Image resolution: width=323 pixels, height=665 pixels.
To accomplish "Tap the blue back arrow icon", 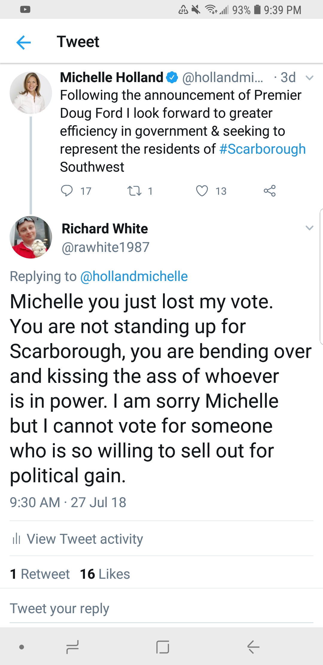I will click(x=24, y=42).
